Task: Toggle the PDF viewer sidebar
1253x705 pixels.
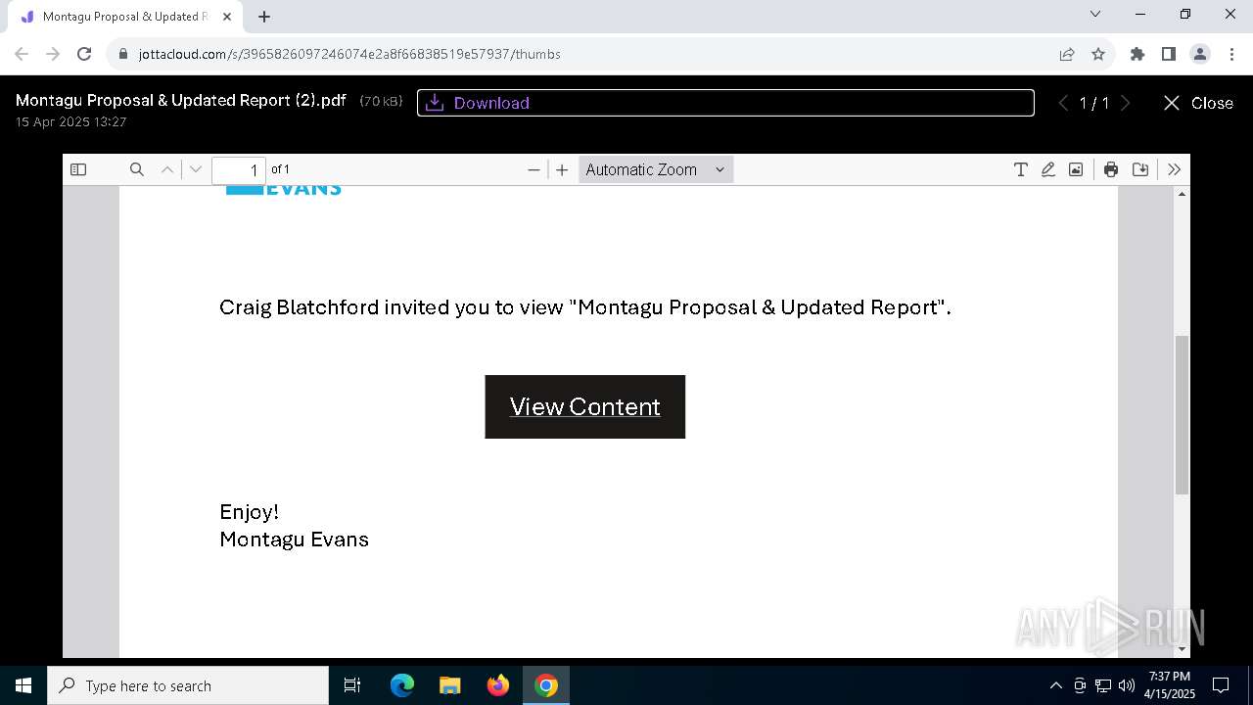Action: [78, 169]
